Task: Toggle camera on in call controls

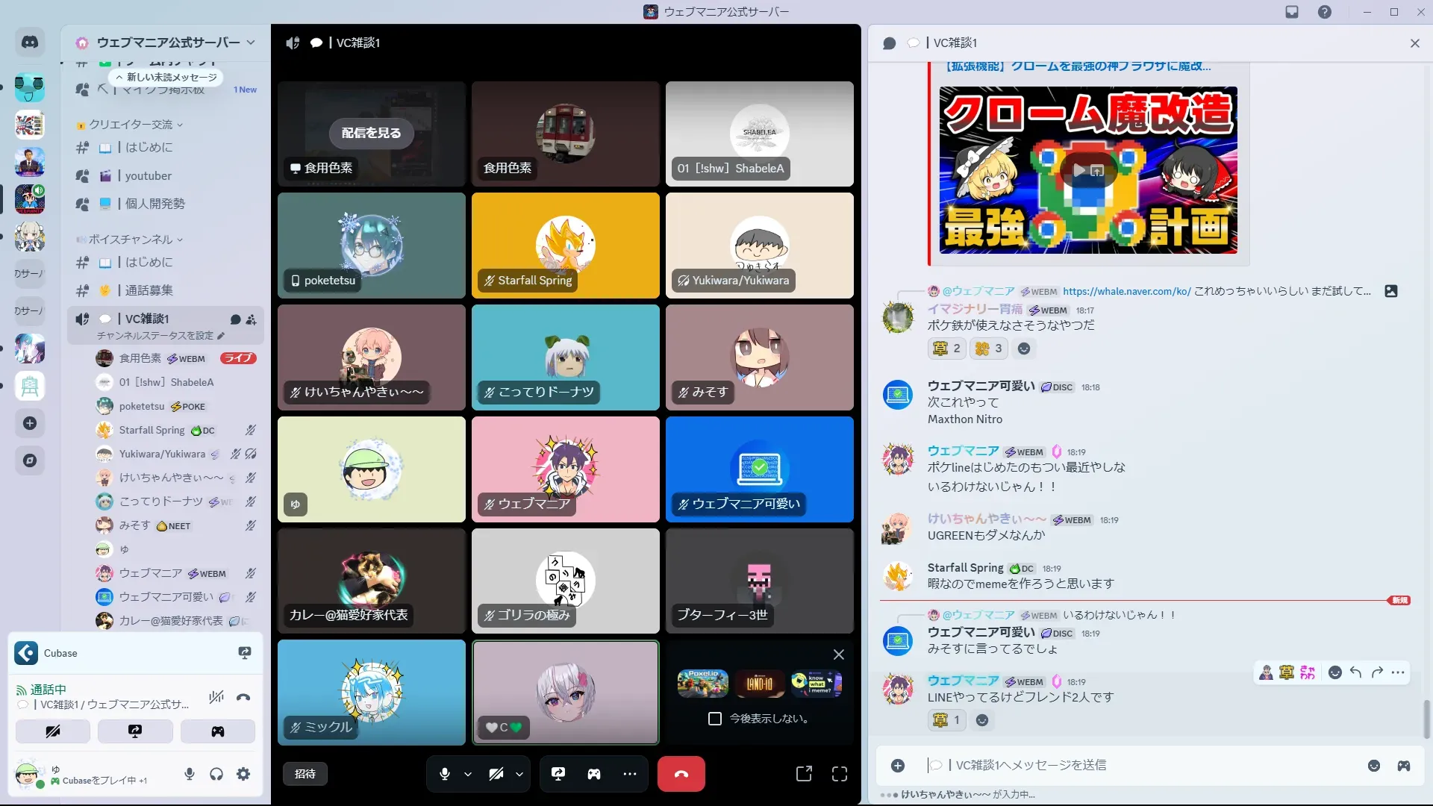Action: click(496, 774)
